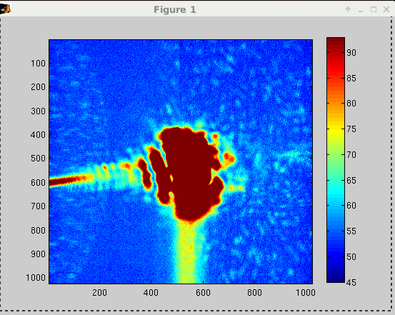Click the Figure 1 title text

175,9
